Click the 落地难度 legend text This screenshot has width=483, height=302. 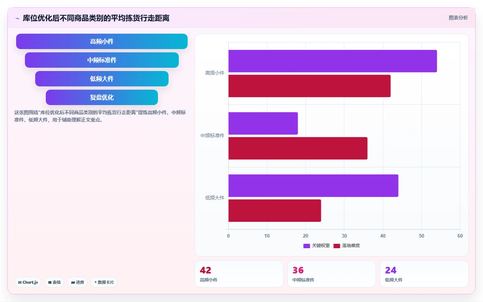click(351, 246)
